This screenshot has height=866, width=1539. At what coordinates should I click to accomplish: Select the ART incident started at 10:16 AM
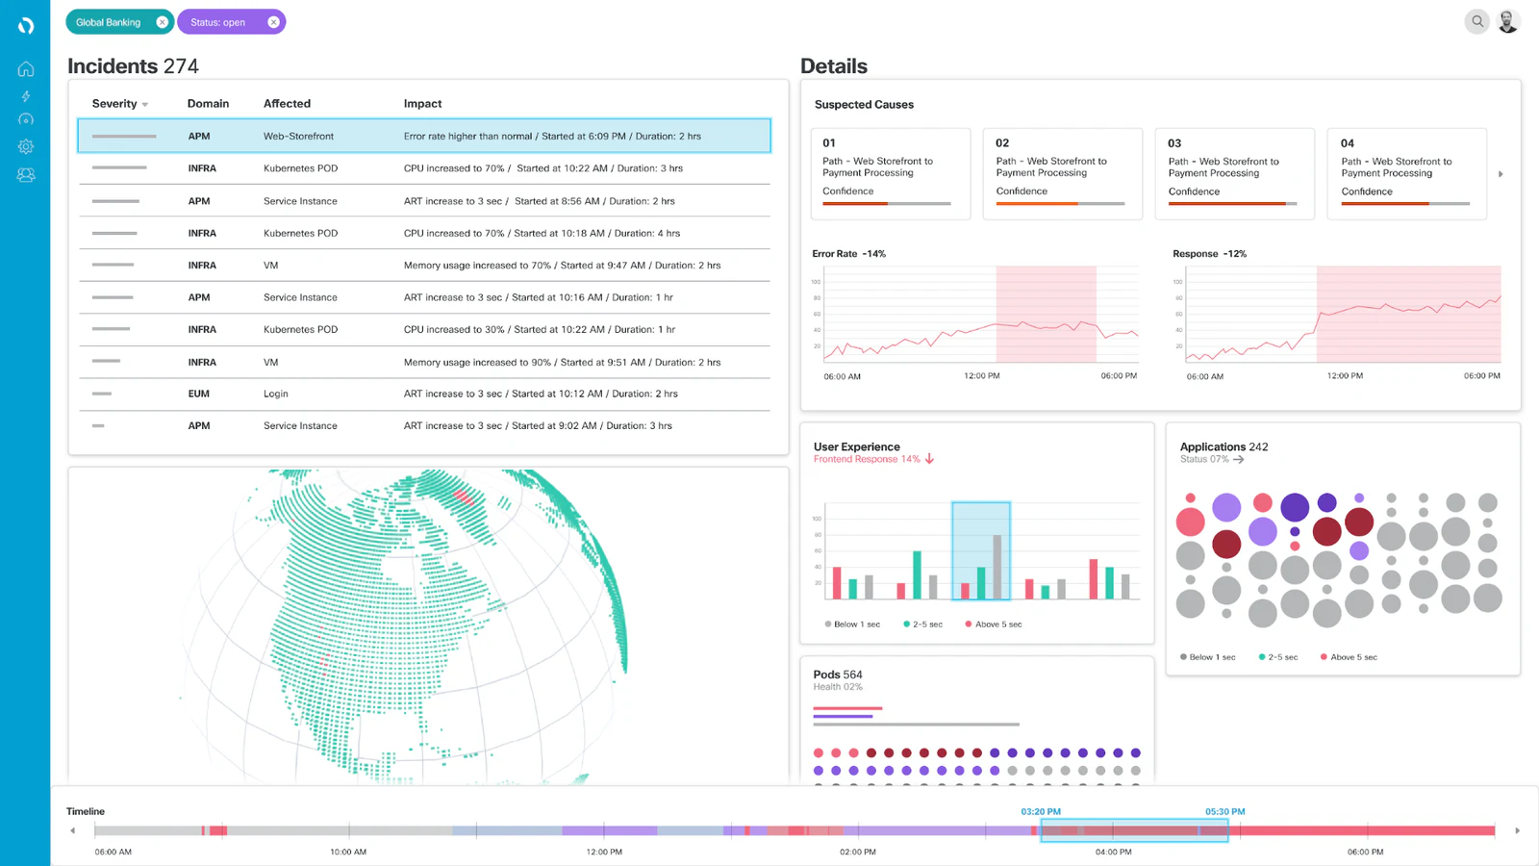[x=424, y=297]
